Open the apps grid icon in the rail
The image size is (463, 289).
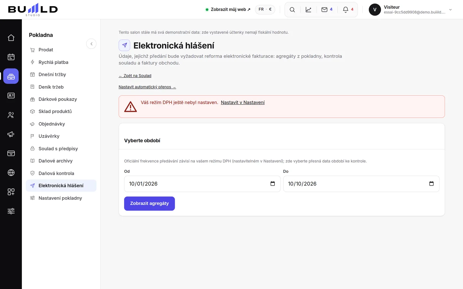(11, 192)
